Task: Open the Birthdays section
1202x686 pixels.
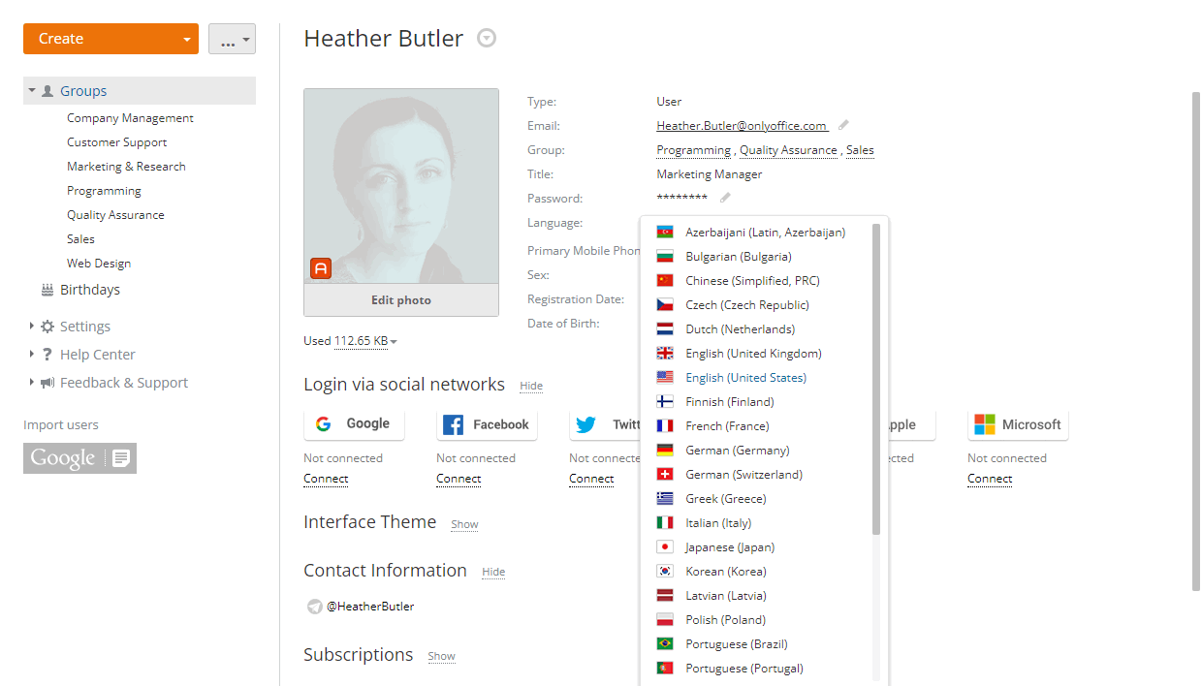Action: coord(89,290)
